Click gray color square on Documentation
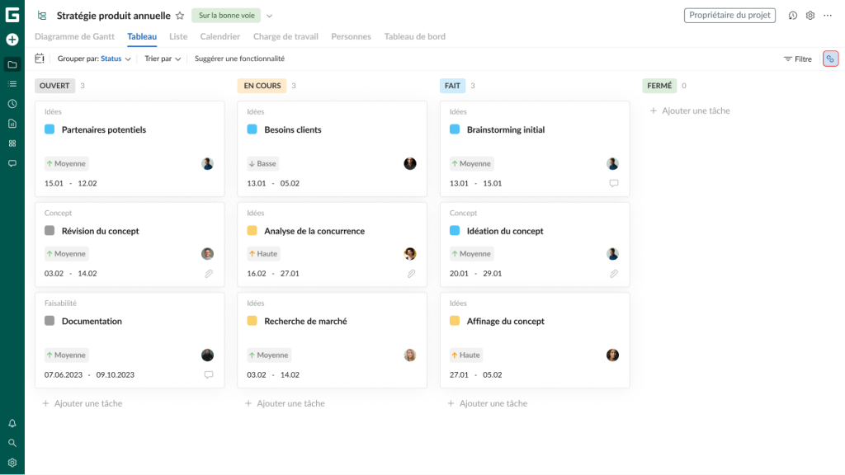The width and height of the screenshot is (845, 475). (x=50, y=321)
